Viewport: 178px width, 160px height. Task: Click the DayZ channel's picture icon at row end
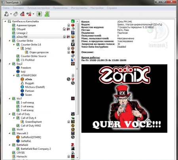point(73,64)
